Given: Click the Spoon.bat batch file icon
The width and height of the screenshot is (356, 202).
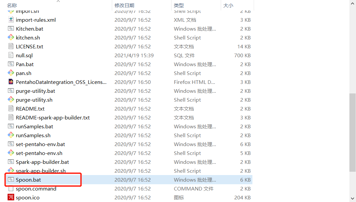Looking at the screenshot, I should tap(11, 180).
